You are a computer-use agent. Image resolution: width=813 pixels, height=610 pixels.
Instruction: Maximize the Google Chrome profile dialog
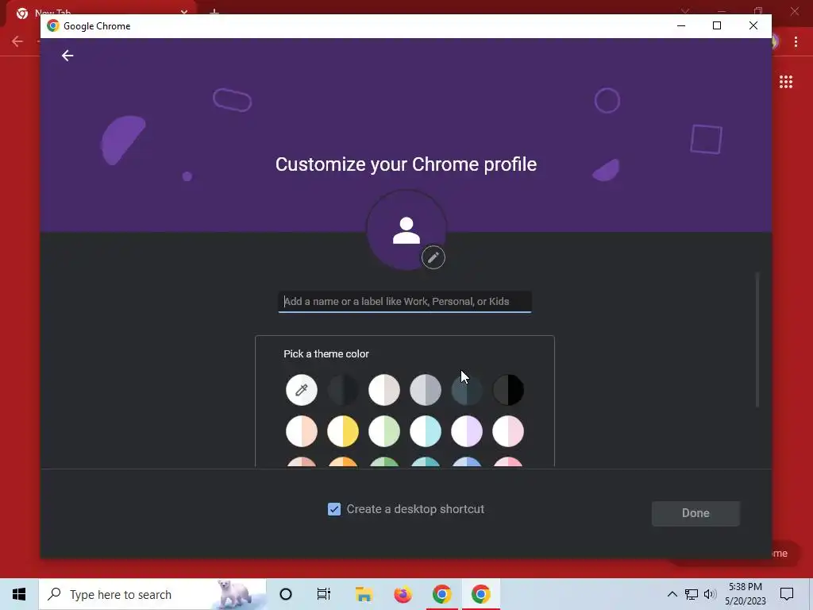tap(717, 25)
